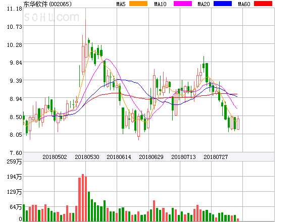
Task: Click the 20180614 date label
Action: (x=119, y=157)
